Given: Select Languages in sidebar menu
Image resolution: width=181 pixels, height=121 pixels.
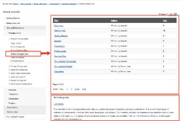Looking at the screenshot, I should click(x=14, y=99).
